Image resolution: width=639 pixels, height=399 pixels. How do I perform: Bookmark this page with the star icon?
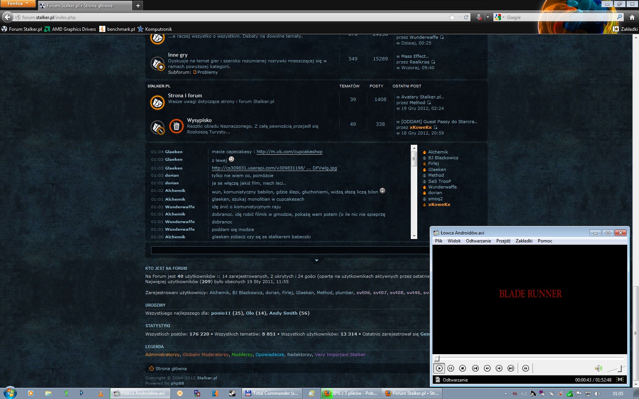[452, 17]
